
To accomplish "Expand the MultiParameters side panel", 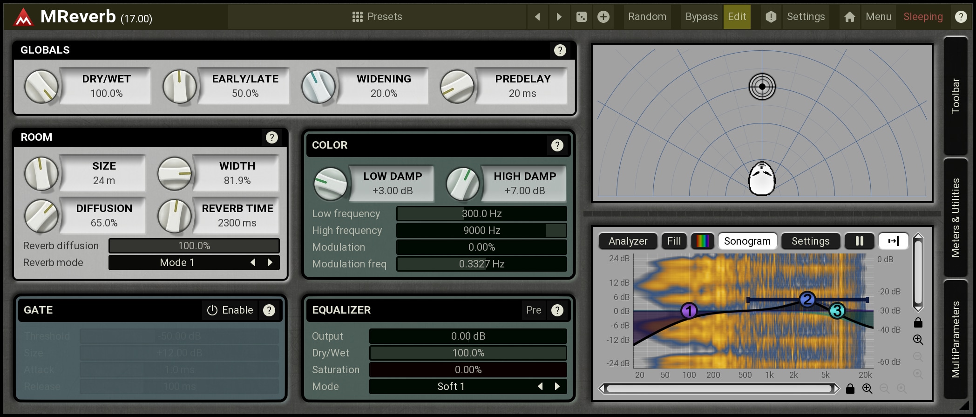I will [956, 339].
